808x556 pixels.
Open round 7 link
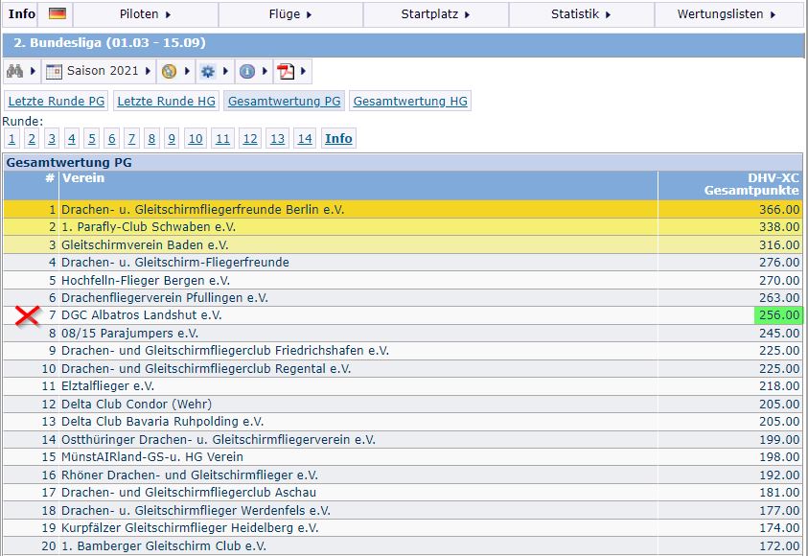(131, 139)
